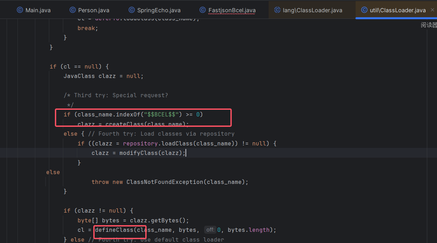Open the FastjsonBcel.java editor tab
Image resolution: width=437 pixels, height=243 pixels.
click(232, 10)
